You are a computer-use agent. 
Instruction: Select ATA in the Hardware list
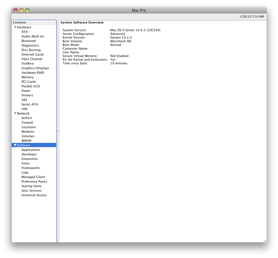coord(25,32)
